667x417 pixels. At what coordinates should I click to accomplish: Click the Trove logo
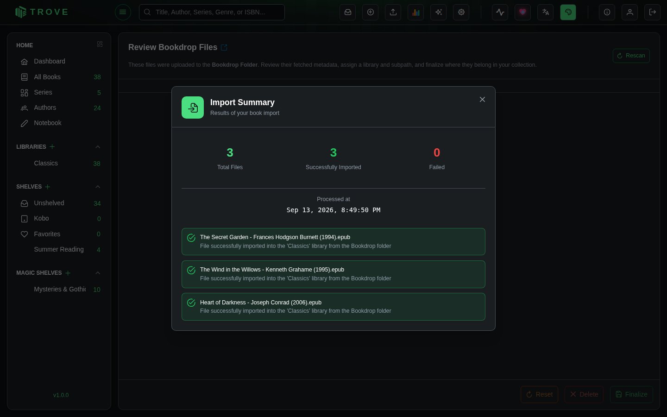pos(42,12)
